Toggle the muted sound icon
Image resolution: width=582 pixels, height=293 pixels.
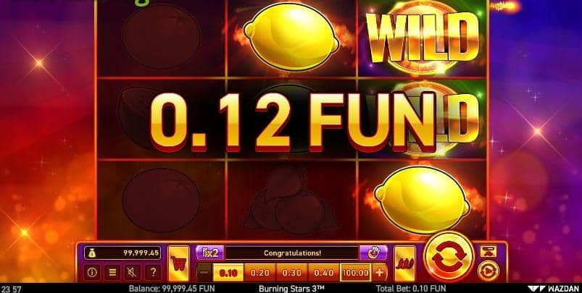pyautogui.click(x=133, y=273)
